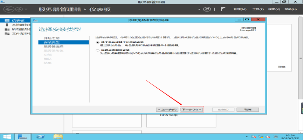Click the 文件和存储服务 icon in sidebar
This screenshot has width=303, height=140.
pyautogui.click(x=7, y=34)
